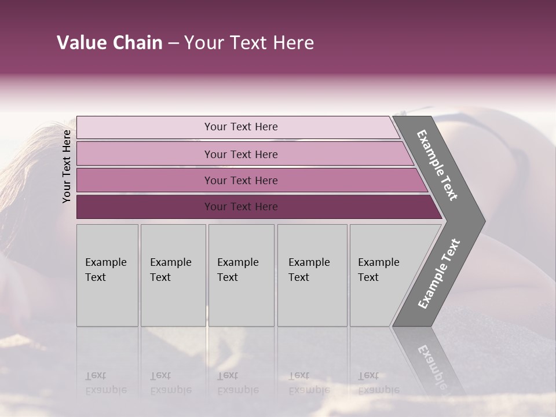The height and width of the screenshot is (417, 556).
Task: Click the third mauve 'Your Text Here' bar
Action: [x=252, y=180]
